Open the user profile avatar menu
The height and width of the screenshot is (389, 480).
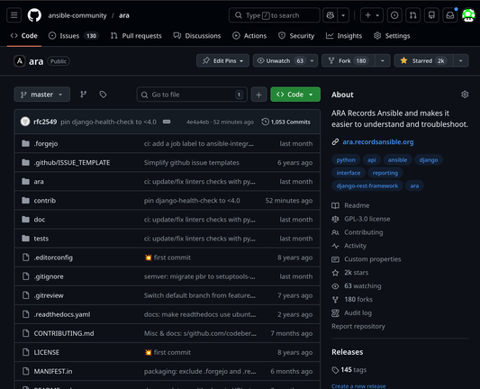point(468,15)
